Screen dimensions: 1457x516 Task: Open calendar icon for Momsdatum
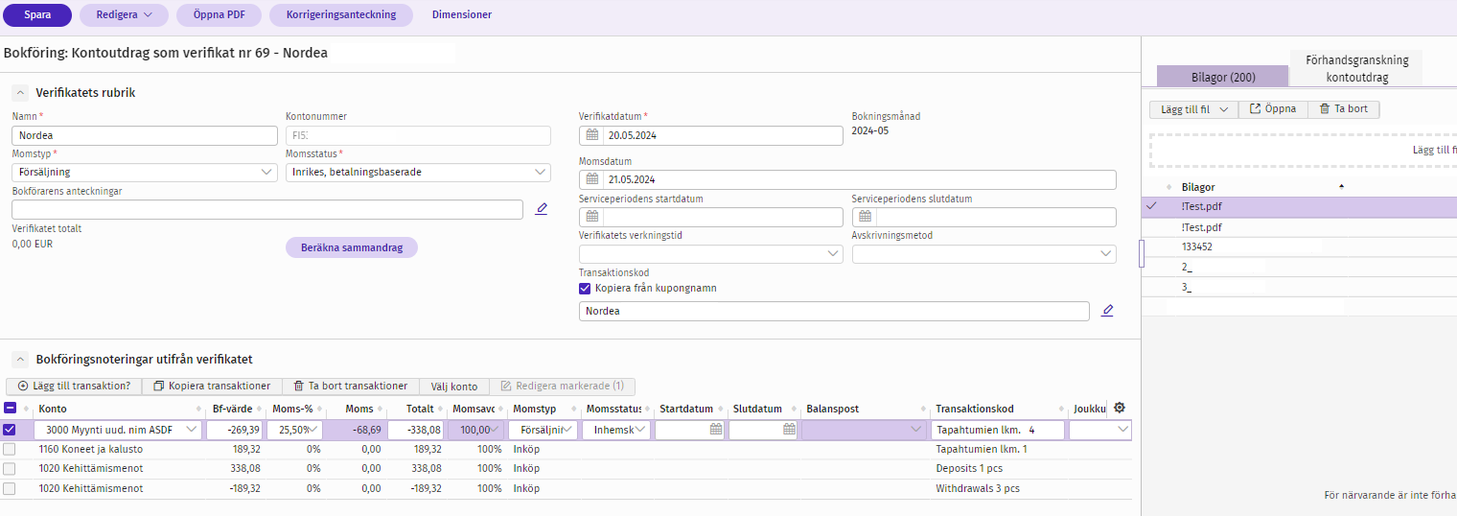point(592,179)
